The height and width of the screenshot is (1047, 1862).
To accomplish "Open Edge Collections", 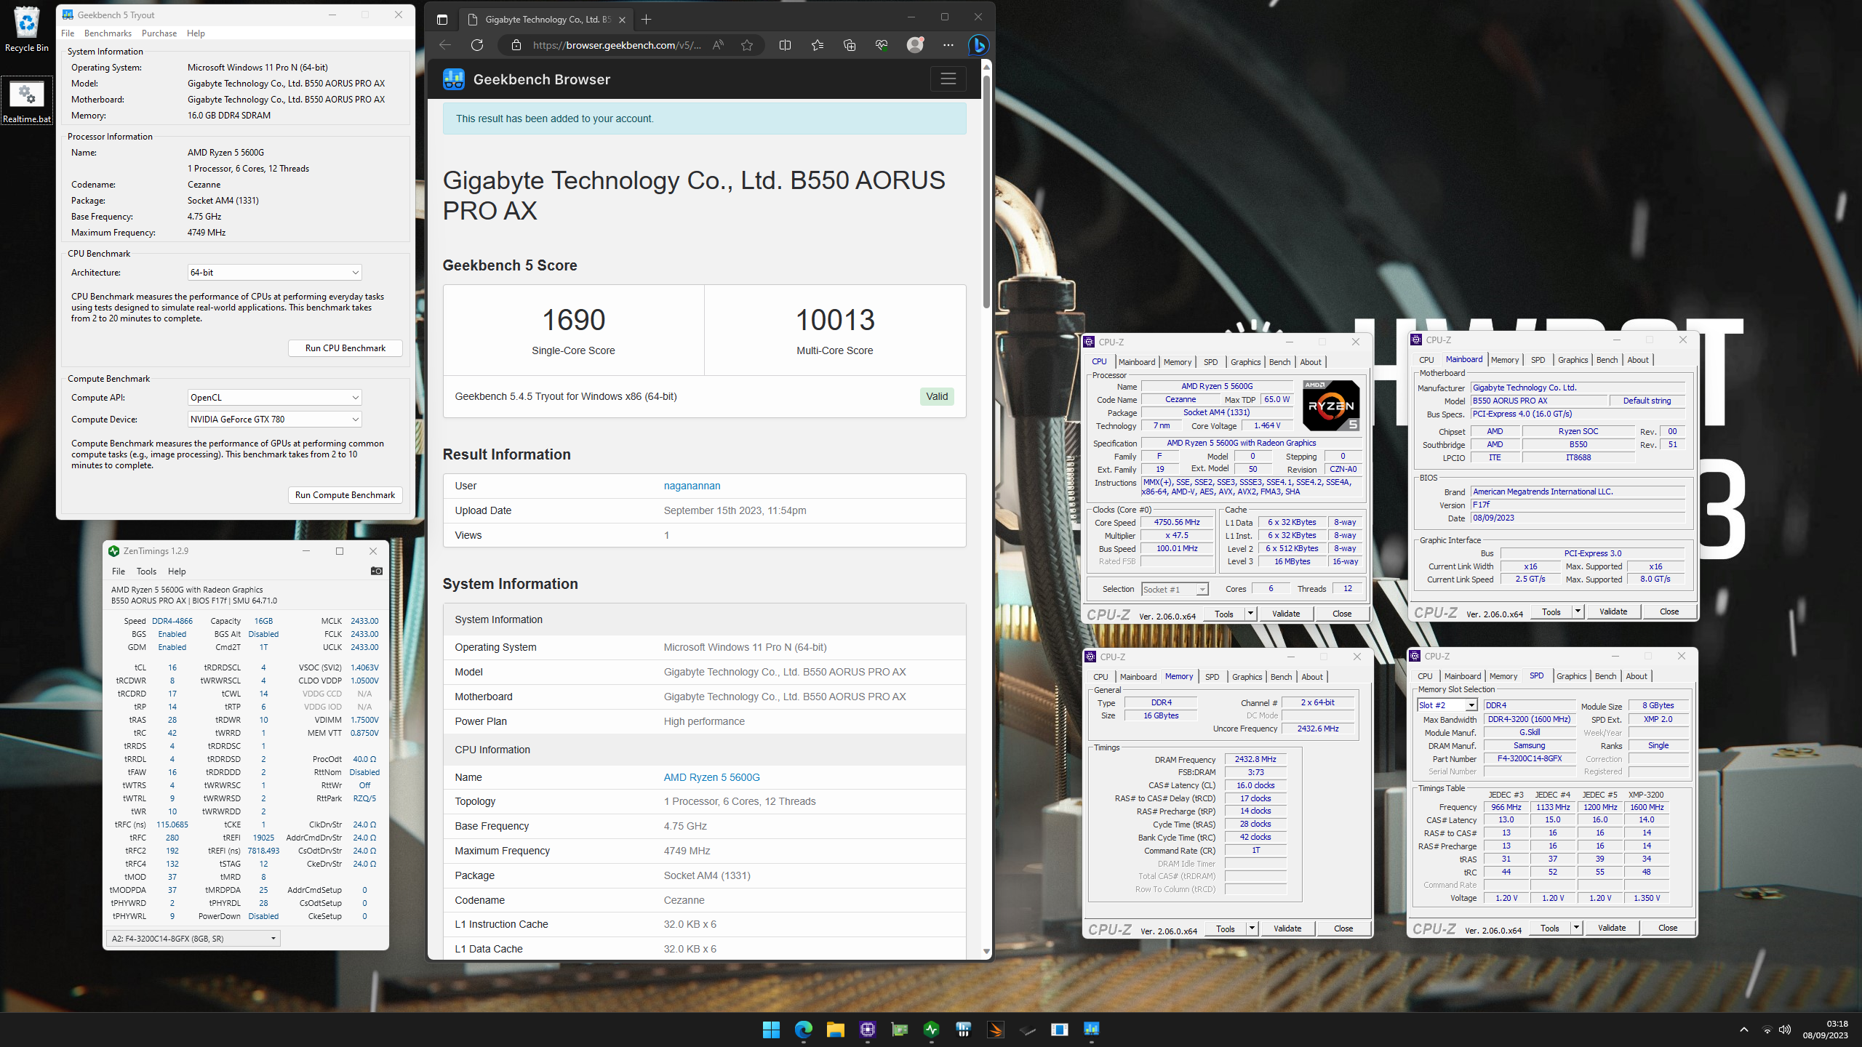I will (850, 45).
